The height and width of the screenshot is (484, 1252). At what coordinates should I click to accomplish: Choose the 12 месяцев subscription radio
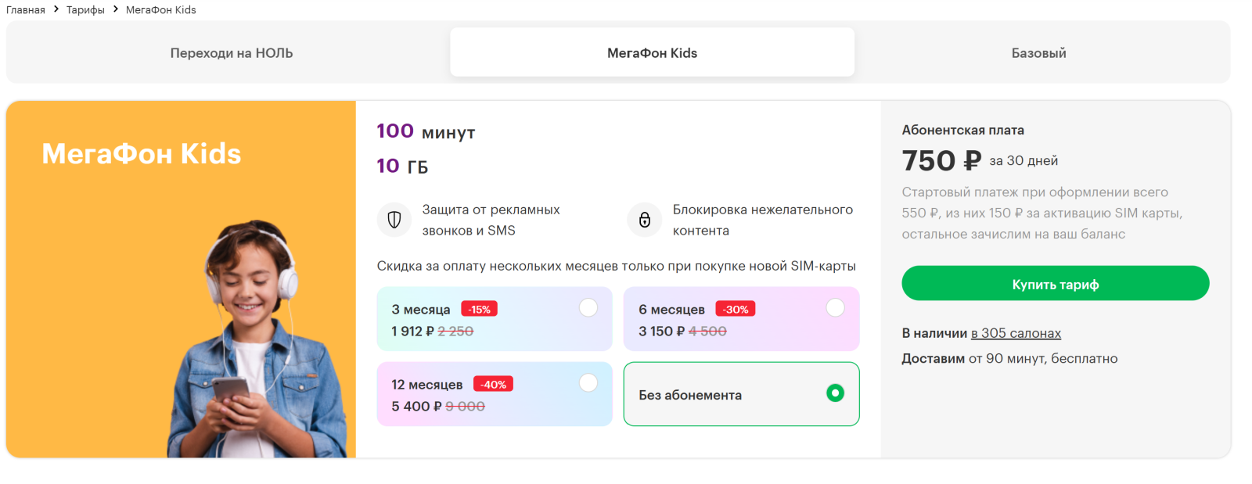point(588,383)
